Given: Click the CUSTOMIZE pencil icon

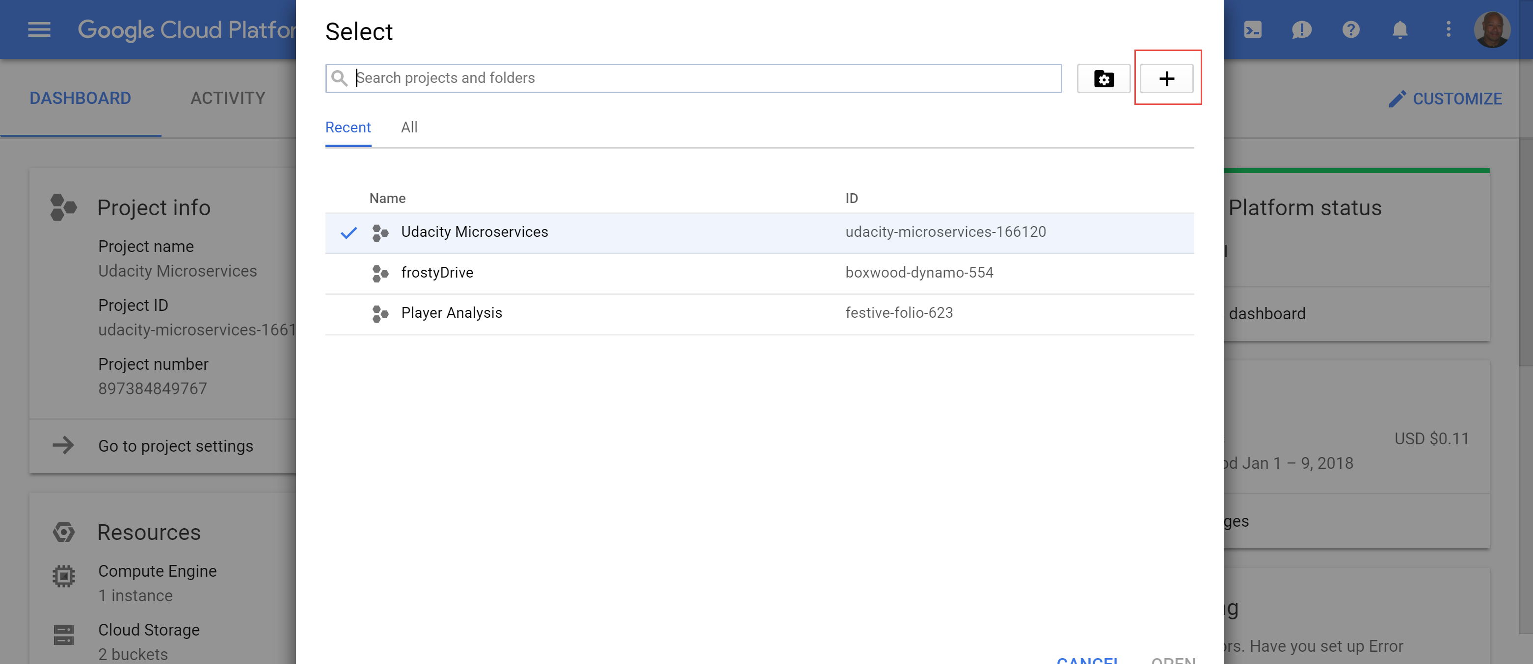Looking at the screenshot, I should click(1398, 99).
